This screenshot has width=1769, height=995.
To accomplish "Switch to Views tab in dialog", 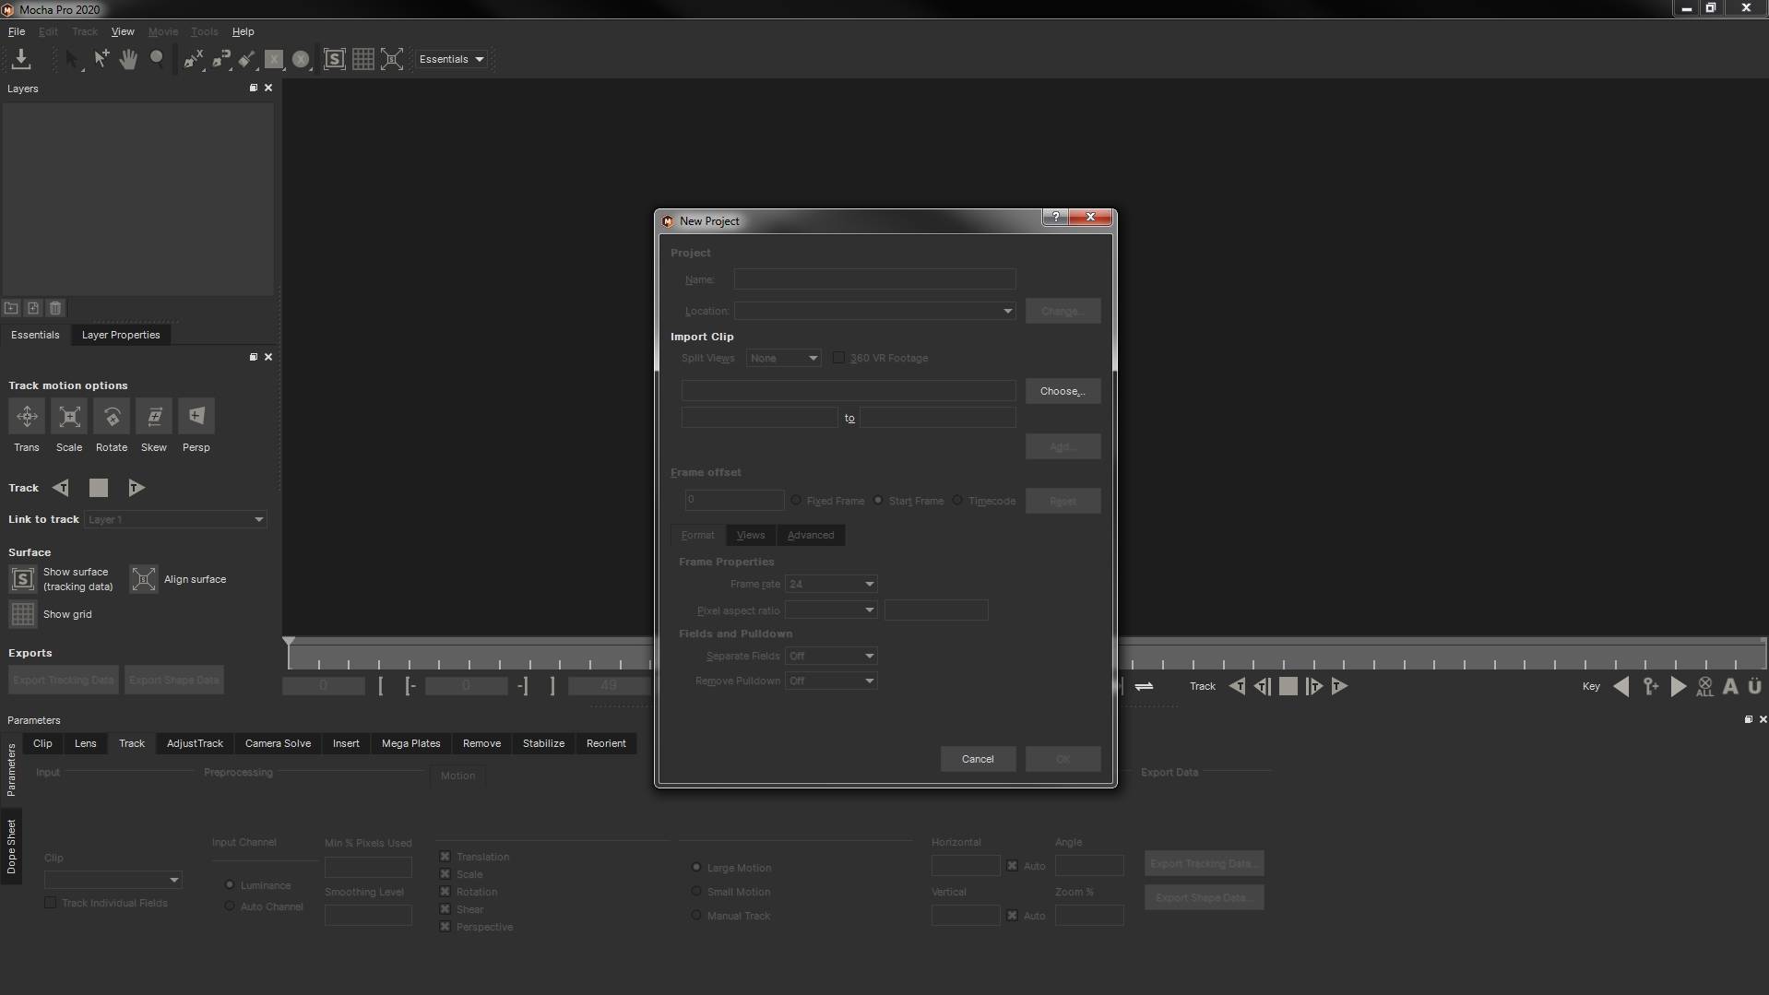I will click(x=751, y=535).
